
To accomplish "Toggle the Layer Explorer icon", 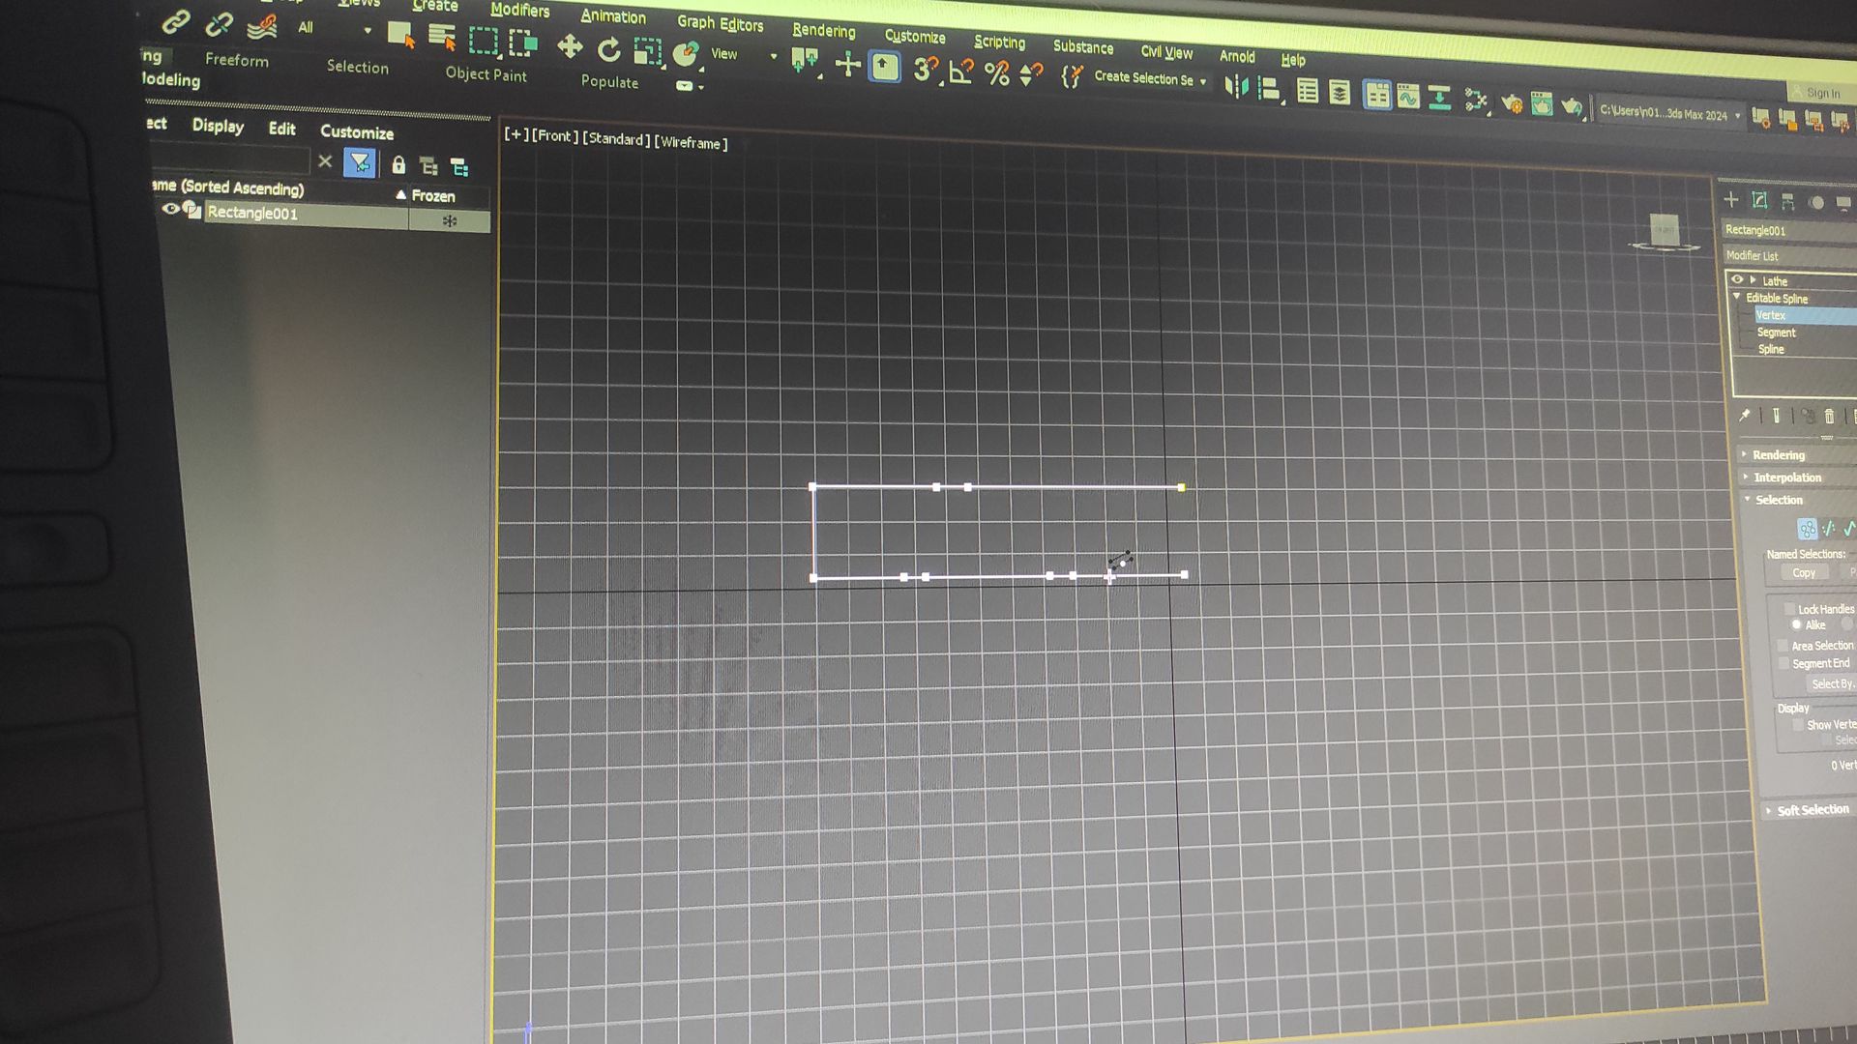I will [x=1339, y=93].
